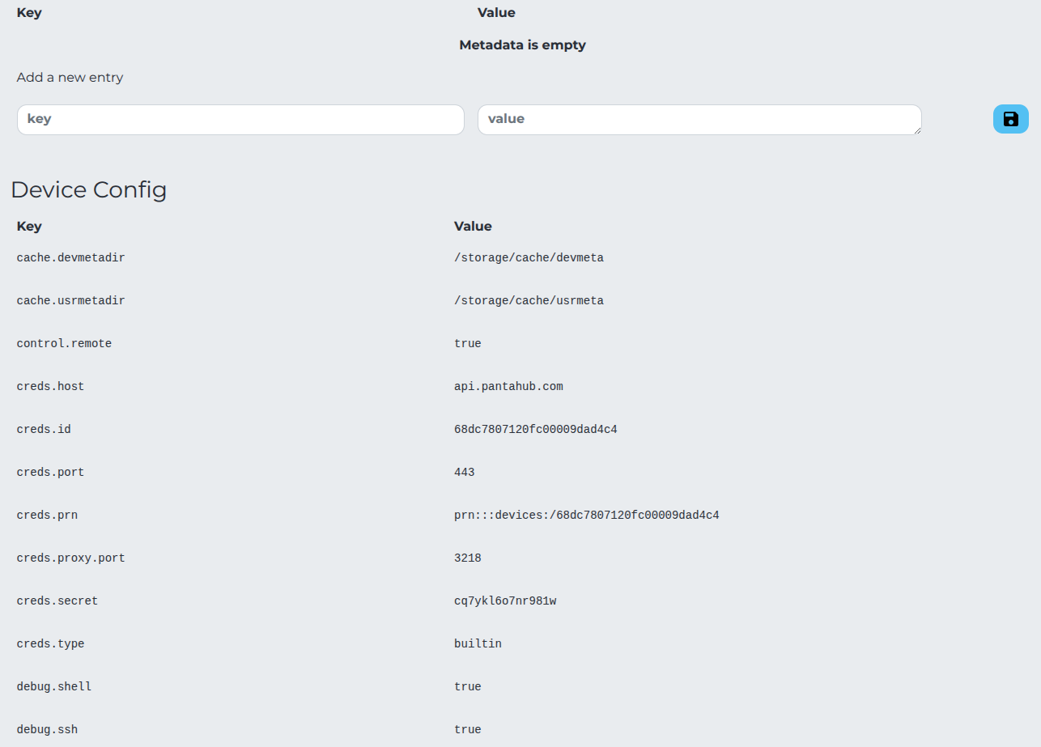Click the control.remote value true

[467, 343]
